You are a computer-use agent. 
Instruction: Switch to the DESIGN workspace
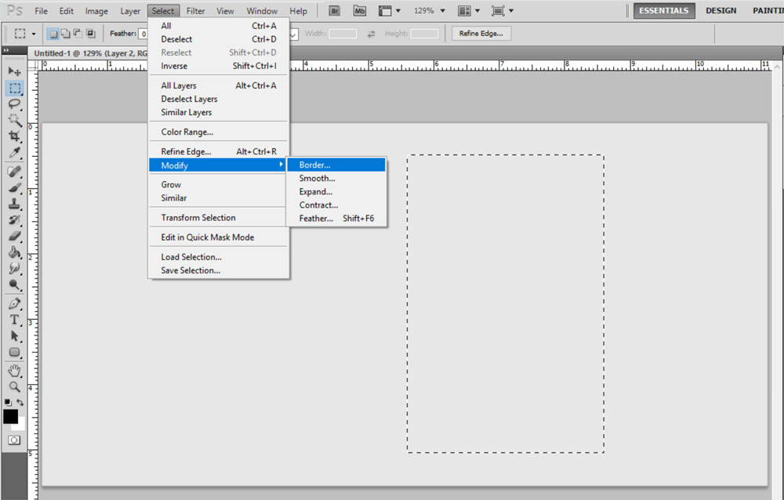pos(720,10)
